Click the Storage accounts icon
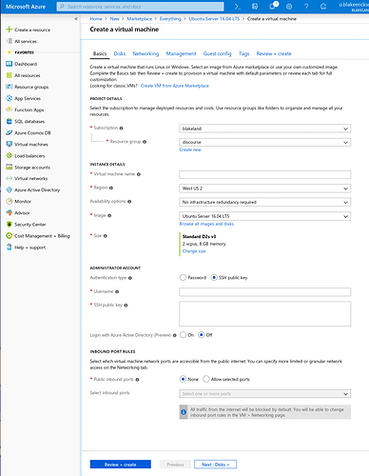Viewport: 369px width, 476px height. point(10,168)
